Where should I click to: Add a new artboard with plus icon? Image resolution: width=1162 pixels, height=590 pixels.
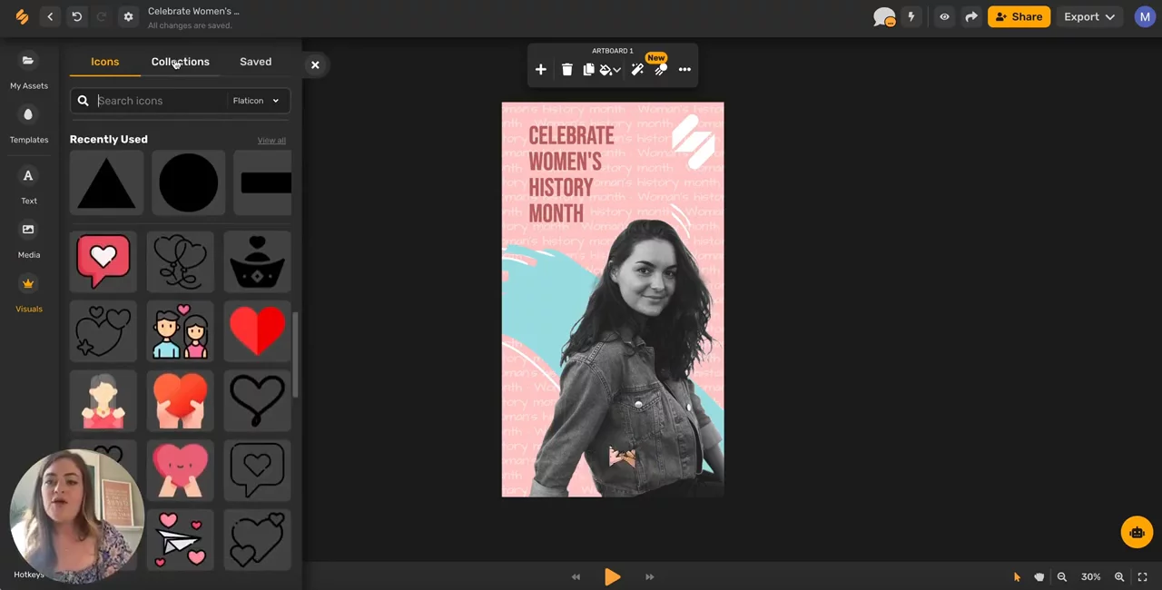tap(541, 70)
